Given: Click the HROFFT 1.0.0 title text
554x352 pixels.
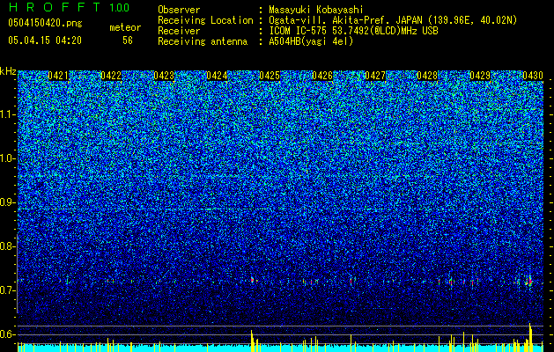Looking at the screenshot, I should (x=69, y=7).
